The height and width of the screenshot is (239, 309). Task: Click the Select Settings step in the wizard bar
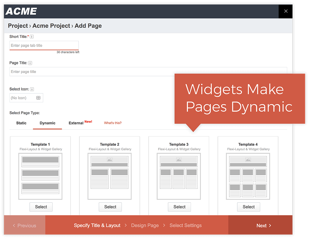pos(185,225)
